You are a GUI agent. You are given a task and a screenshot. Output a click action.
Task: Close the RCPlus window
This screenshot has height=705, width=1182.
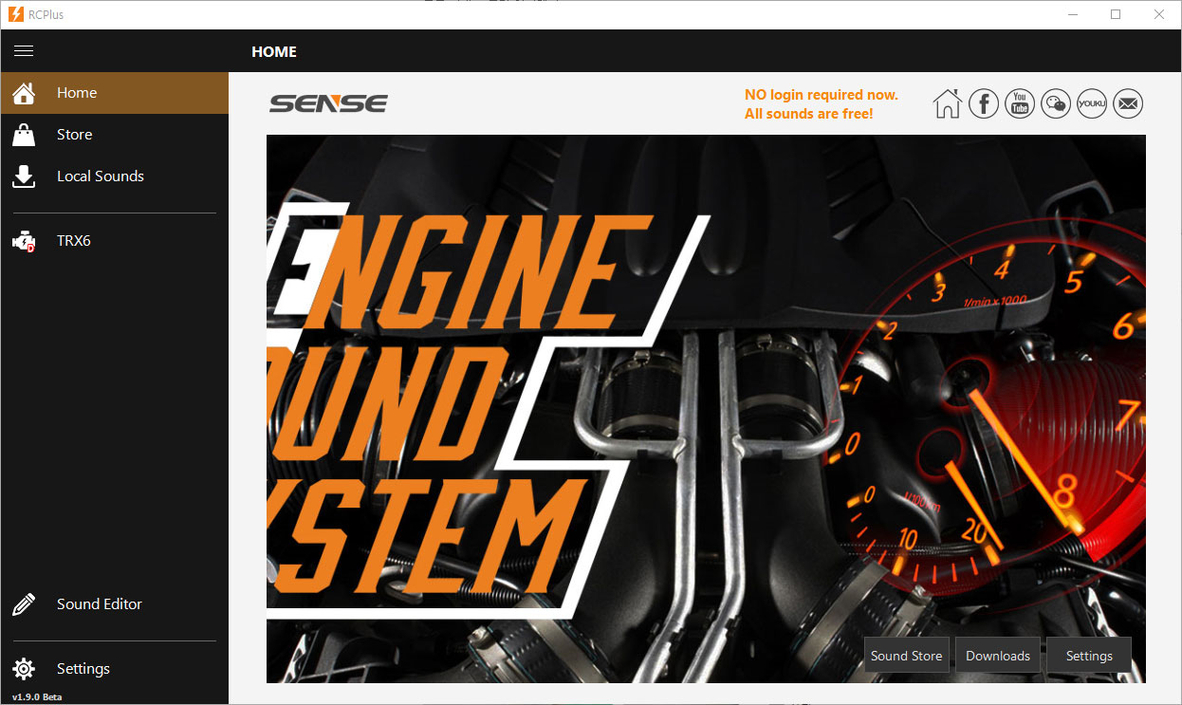coord(1159,14)
